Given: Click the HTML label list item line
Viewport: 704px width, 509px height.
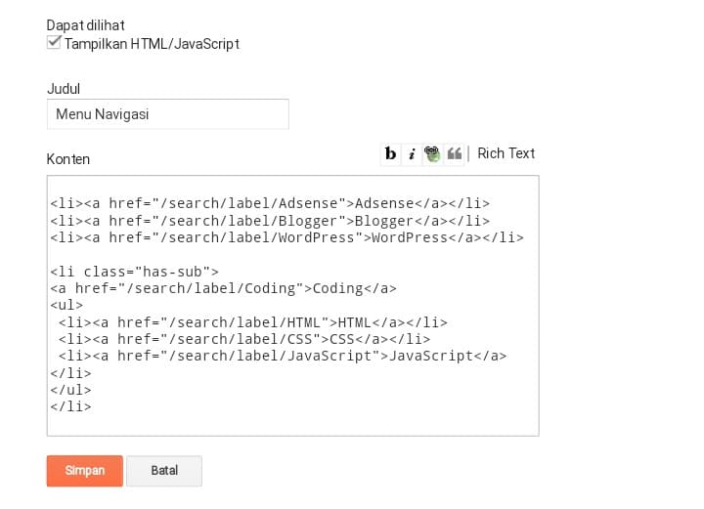Looking at the screenshot, I should pos(253,322).
